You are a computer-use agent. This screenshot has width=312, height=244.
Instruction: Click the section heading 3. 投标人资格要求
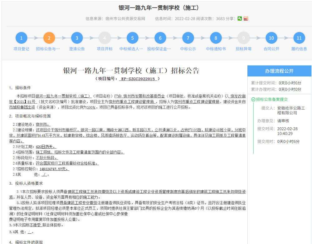(26, 183)
